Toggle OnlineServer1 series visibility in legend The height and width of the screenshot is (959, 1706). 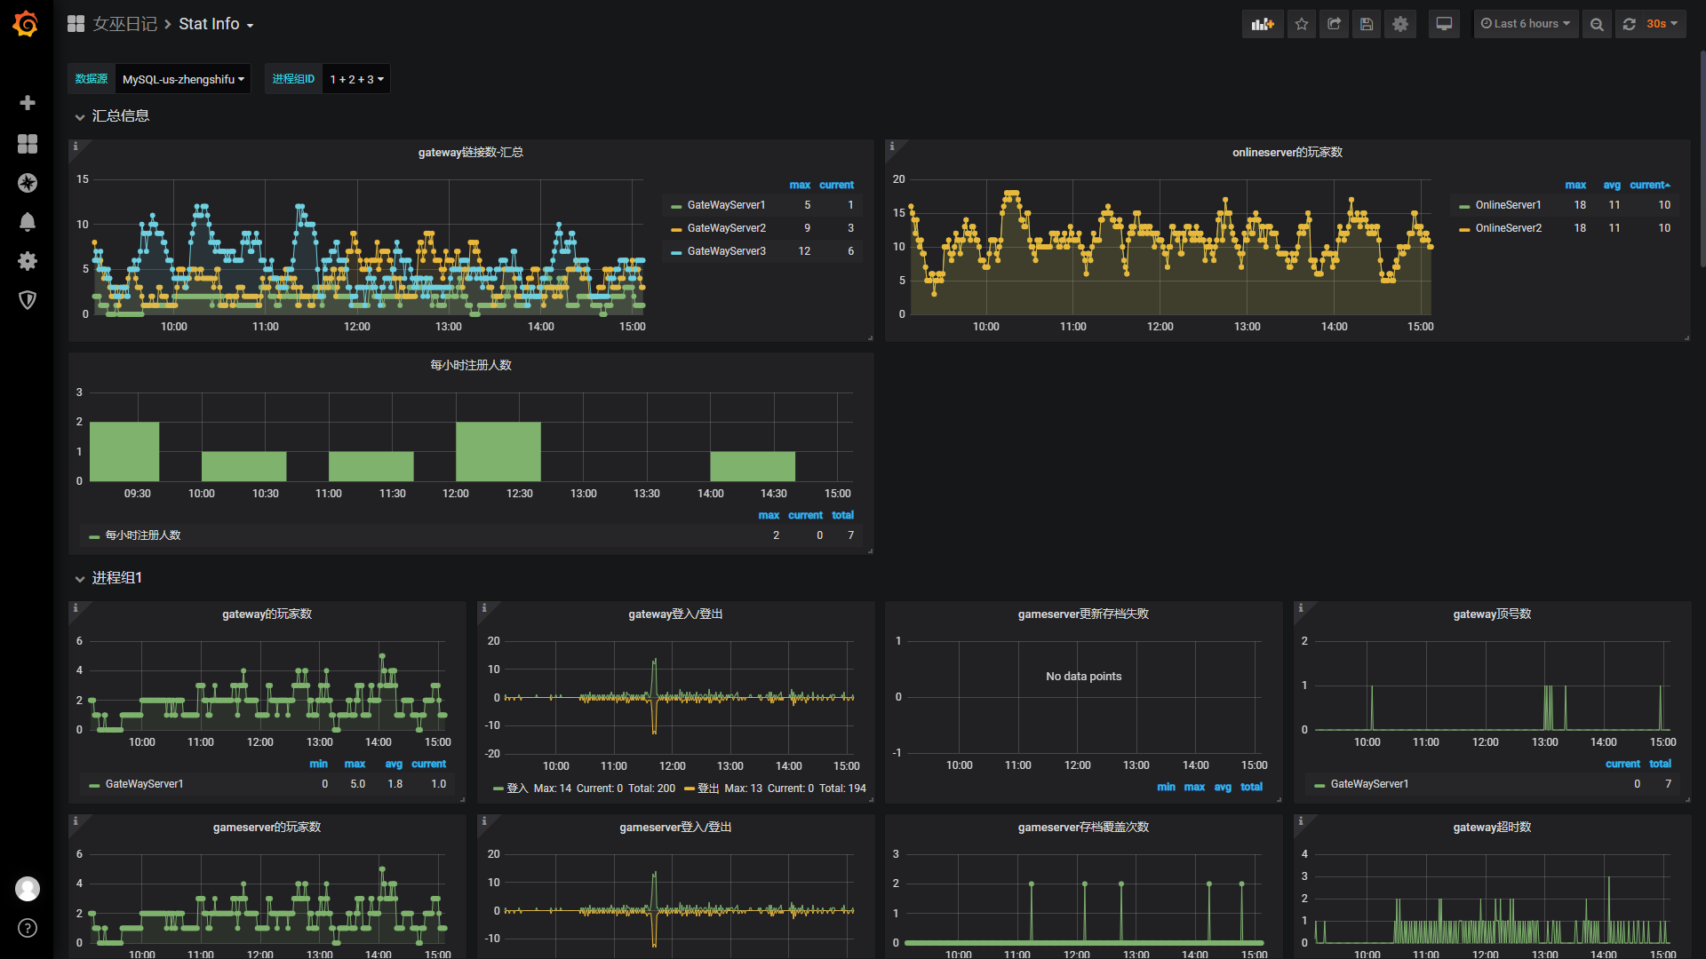pos(1508,205)
